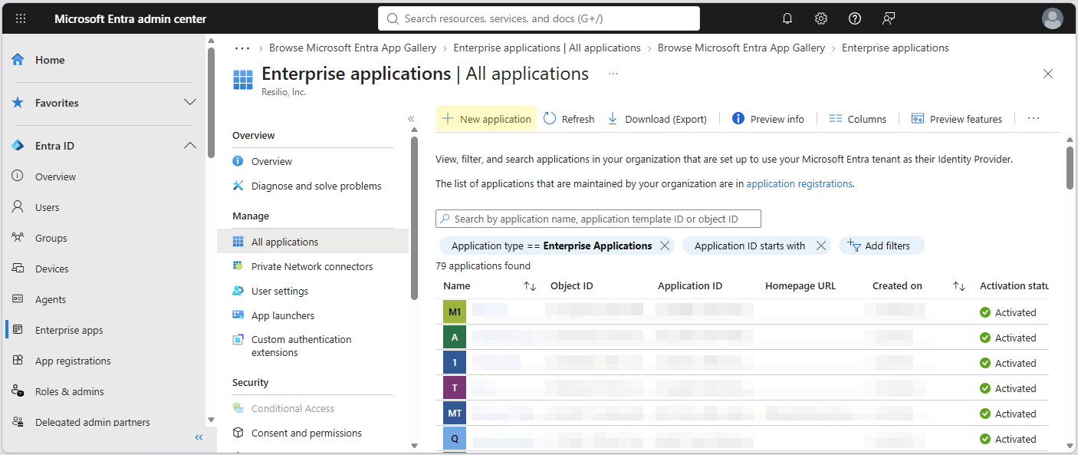1078x455 pixels.
Task: Open Custom authentication extensions
Action: tap(301, 346)
